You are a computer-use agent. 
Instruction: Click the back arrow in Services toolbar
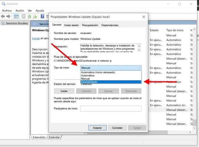(x=3, y=16)
